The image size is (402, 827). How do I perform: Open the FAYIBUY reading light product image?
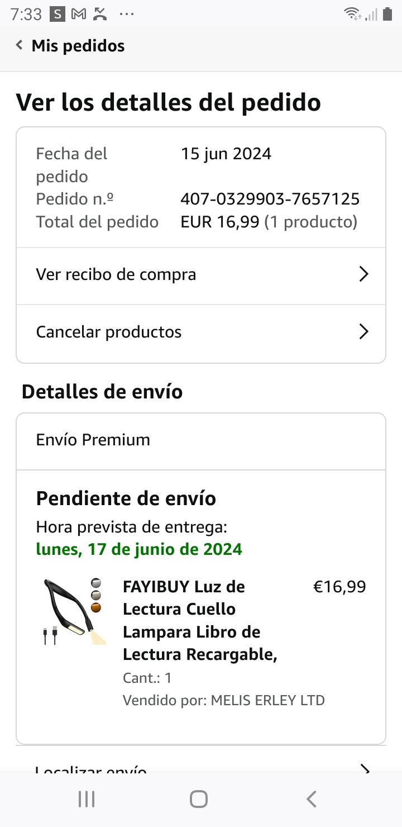[x=73, y=611]
